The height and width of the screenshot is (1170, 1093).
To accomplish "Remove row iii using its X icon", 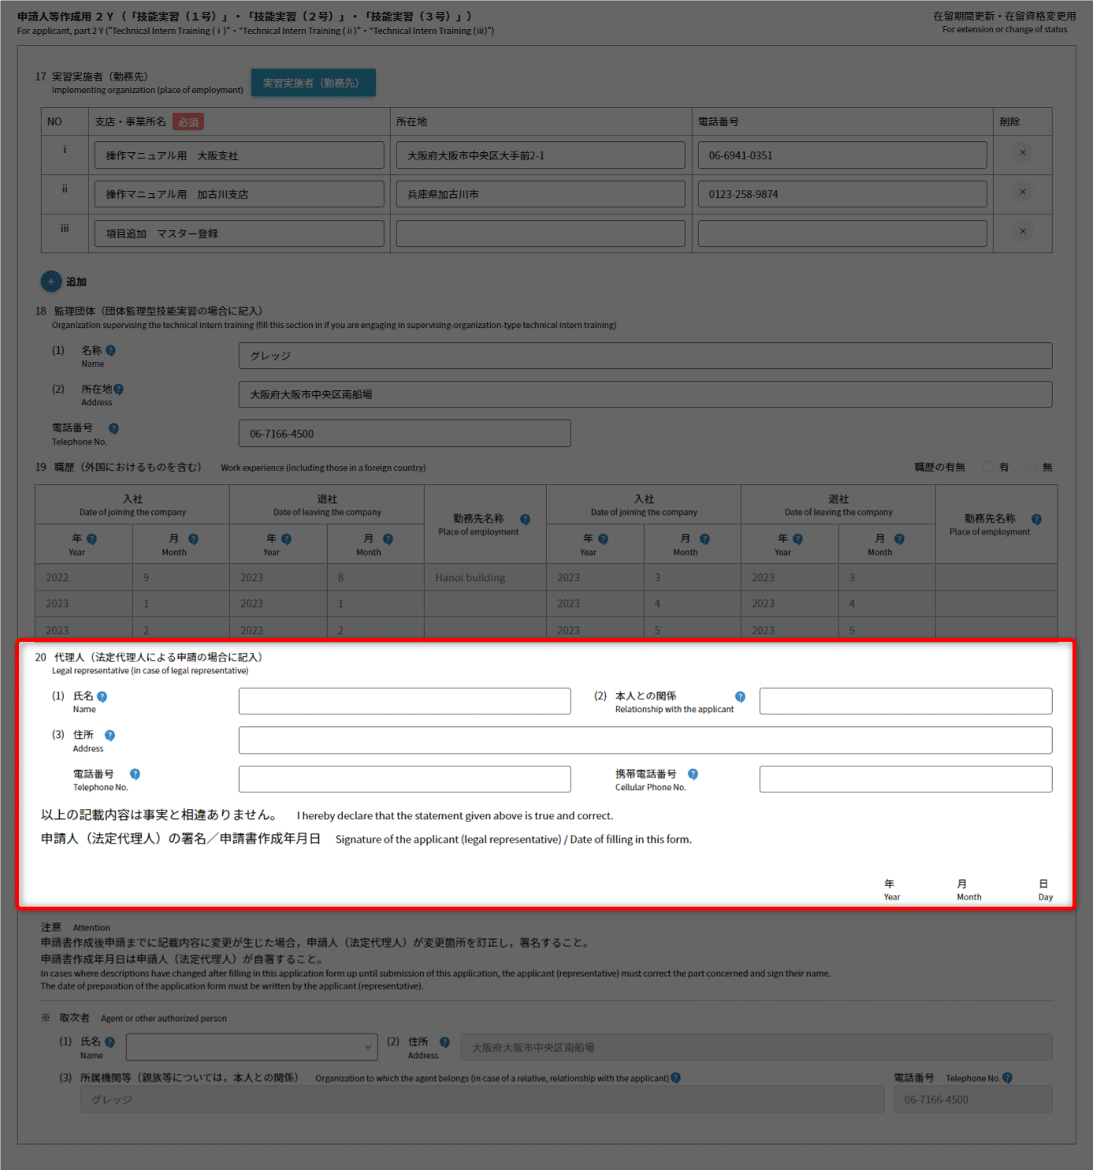I will (1022, 232).
